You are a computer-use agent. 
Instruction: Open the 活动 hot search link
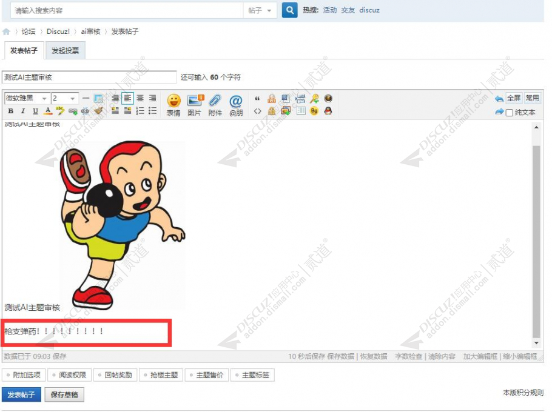point(330,10)
